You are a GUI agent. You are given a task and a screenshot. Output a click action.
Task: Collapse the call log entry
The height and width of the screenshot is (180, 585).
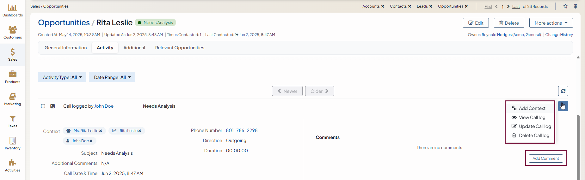[x=43, y=106]
